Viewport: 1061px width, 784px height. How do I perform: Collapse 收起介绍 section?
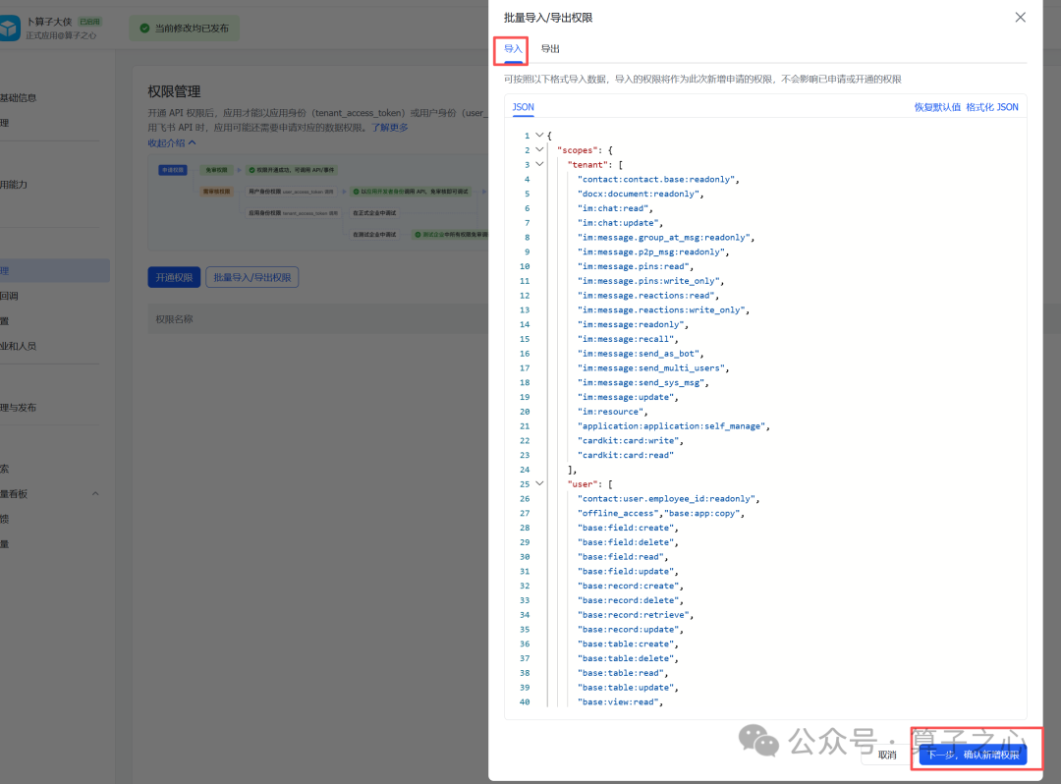coord(172,142)
